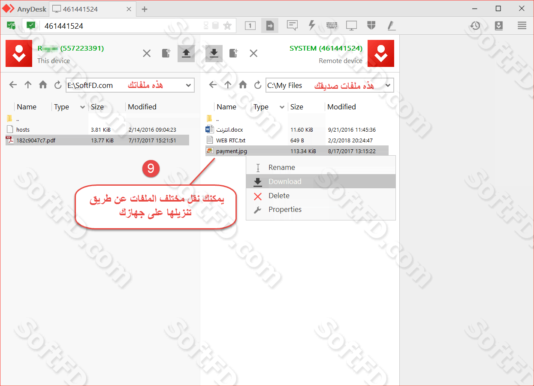Expand the C:\My Files path dropdown
The width and height of the screenshot is (534, 386).
(388, 85)
